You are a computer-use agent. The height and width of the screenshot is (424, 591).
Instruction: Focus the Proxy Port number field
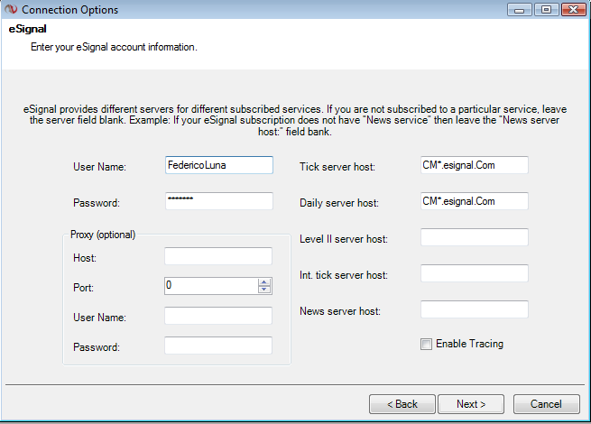211,285
